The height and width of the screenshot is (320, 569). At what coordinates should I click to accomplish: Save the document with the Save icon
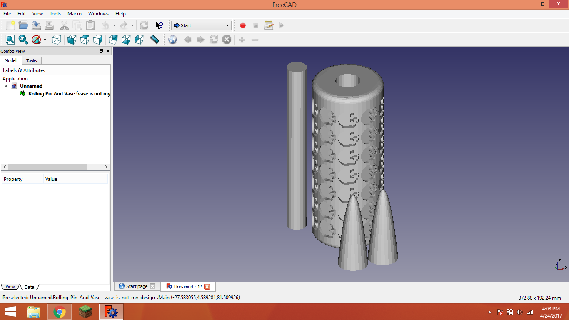pos(36,25)
